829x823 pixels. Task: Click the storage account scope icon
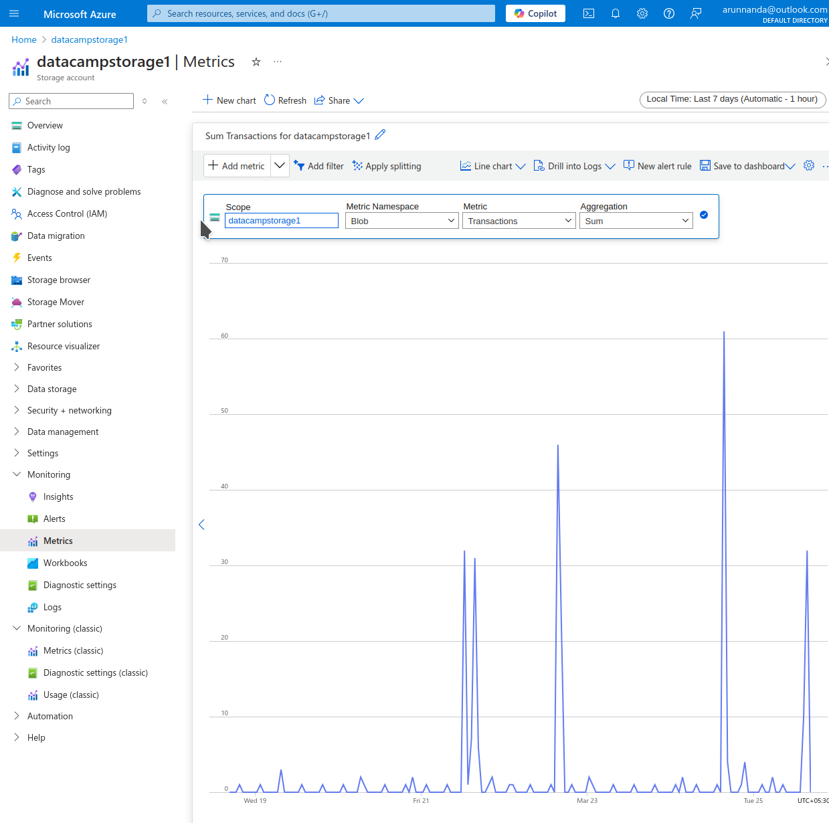point(215,217)
